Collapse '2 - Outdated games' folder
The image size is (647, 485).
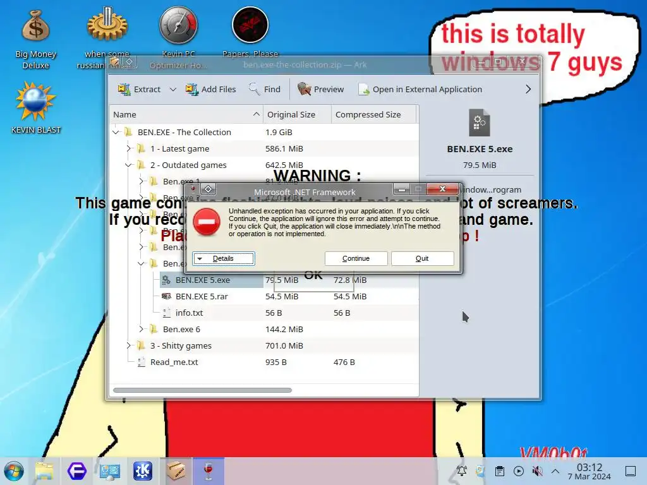[128, 165]
